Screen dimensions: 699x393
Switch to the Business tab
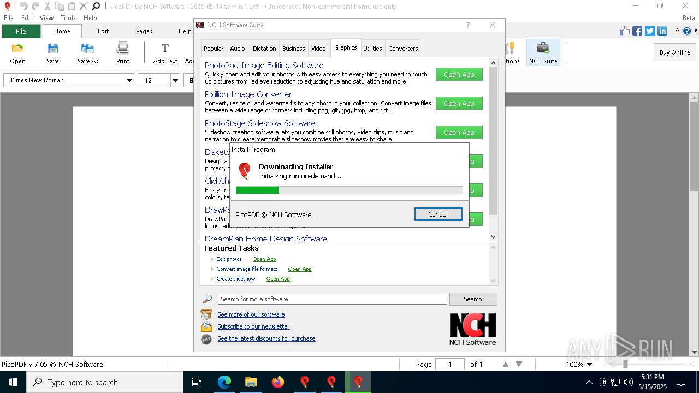294,49
